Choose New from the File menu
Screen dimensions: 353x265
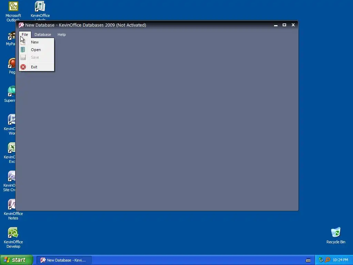(x=37, y=42)
